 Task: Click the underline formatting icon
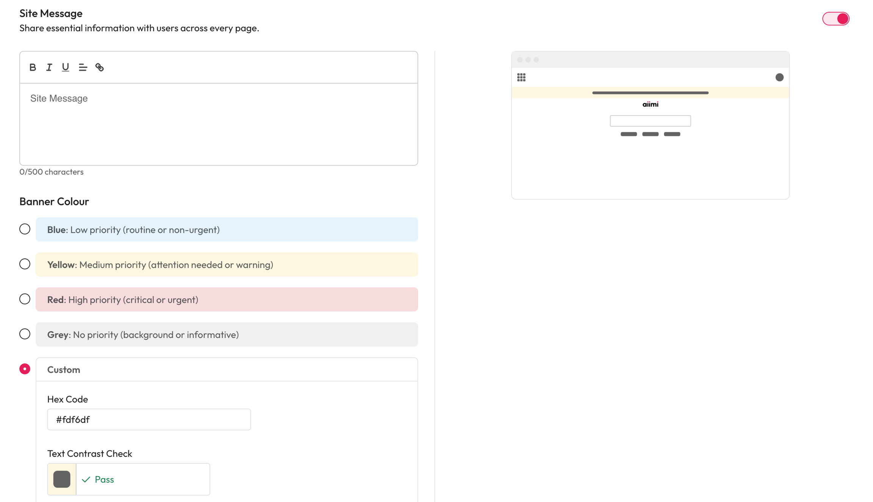pyautogui.click(x=66, y=67)
